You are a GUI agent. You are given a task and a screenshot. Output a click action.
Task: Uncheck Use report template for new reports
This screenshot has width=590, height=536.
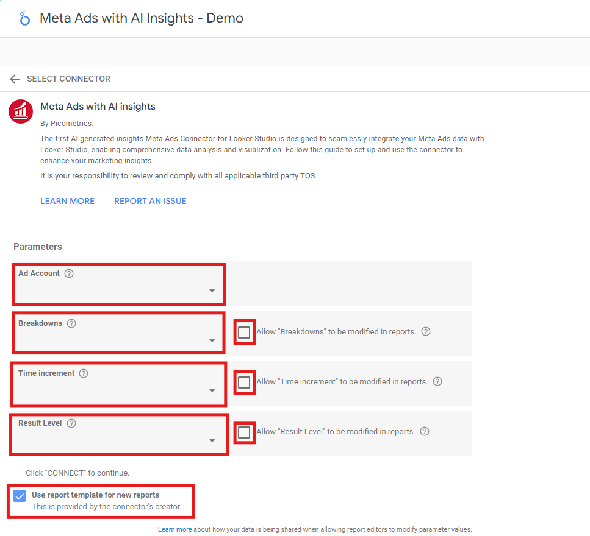point(20,496)
